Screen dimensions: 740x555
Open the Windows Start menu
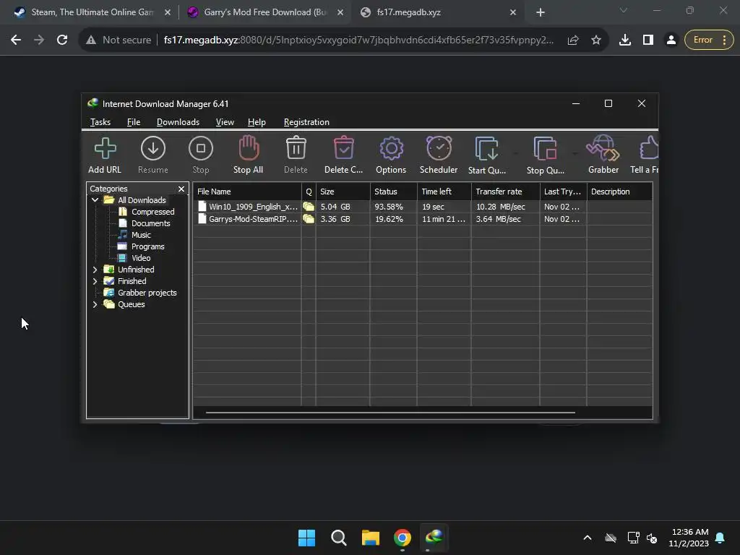306,538
